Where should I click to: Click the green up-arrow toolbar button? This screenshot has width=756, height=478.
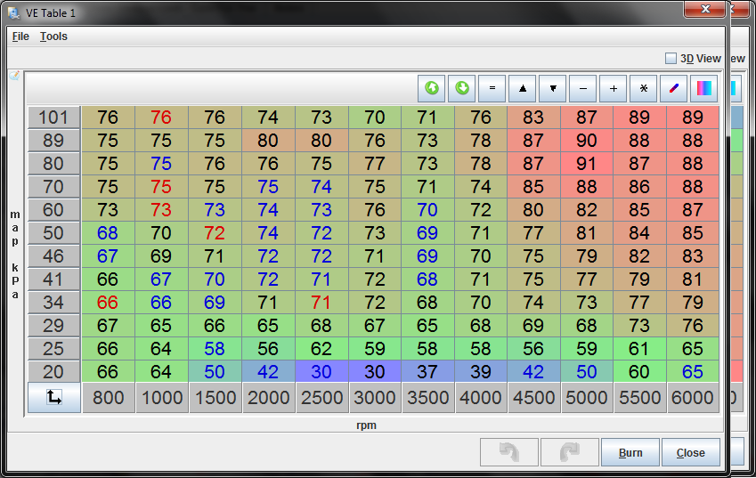433,88
